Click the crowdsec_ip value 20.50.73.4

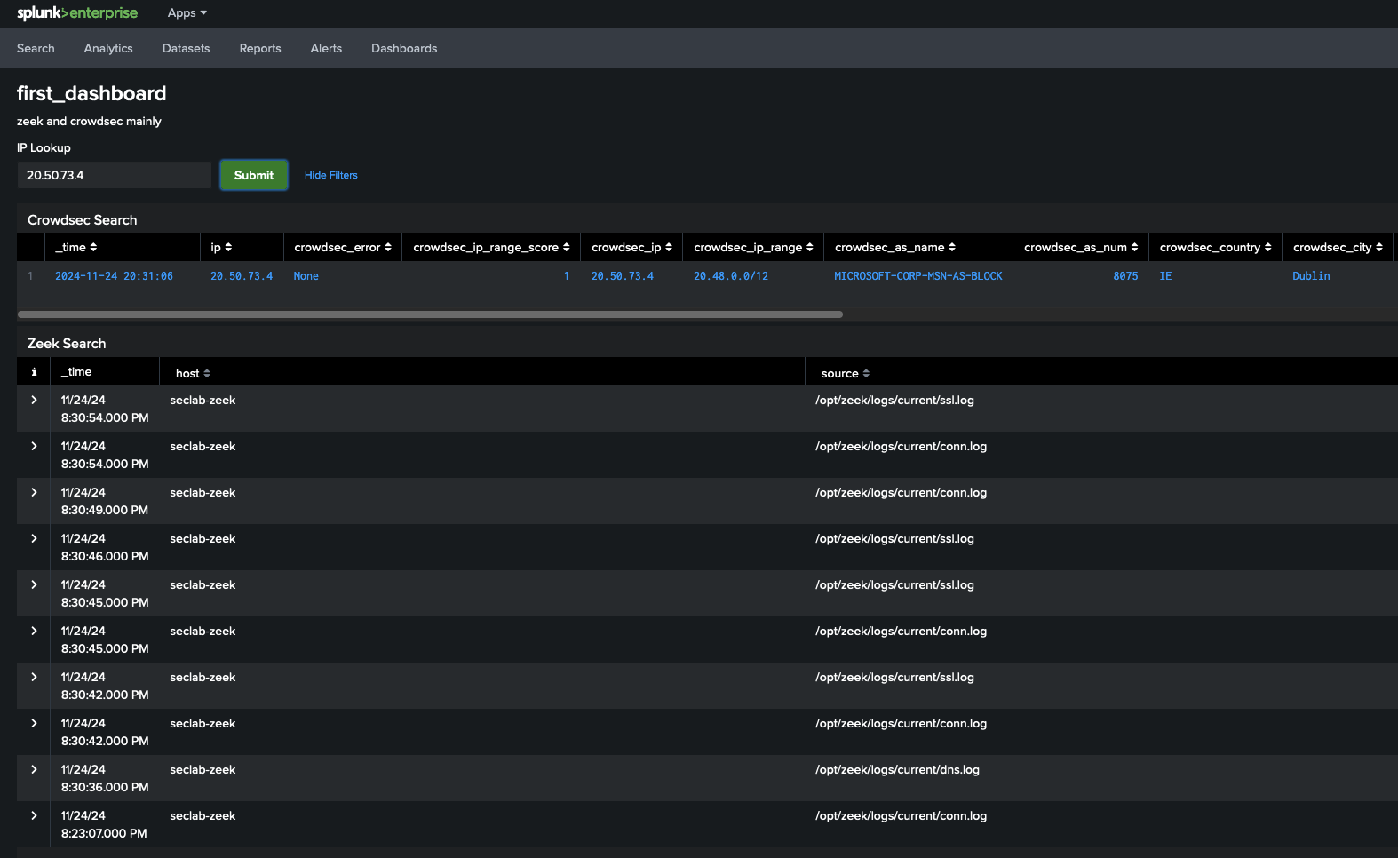point(623,276)
